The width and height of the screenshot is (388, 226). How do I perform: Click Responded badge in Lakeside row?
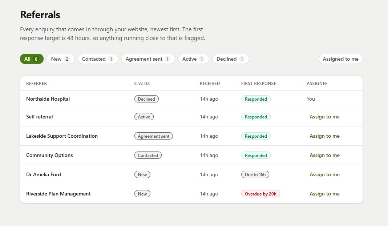[256, 136]
